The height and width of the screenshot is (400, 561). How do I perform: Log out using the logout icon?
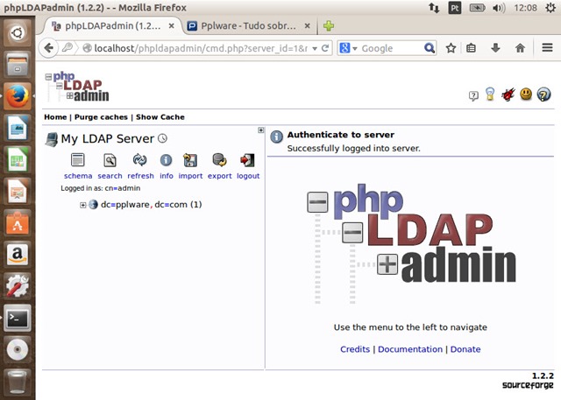pyautogui.click(x=247, y=160)
